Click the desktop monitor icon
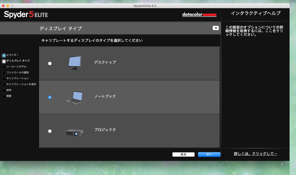This screenshot has height=175, width=296. [75, 63]
